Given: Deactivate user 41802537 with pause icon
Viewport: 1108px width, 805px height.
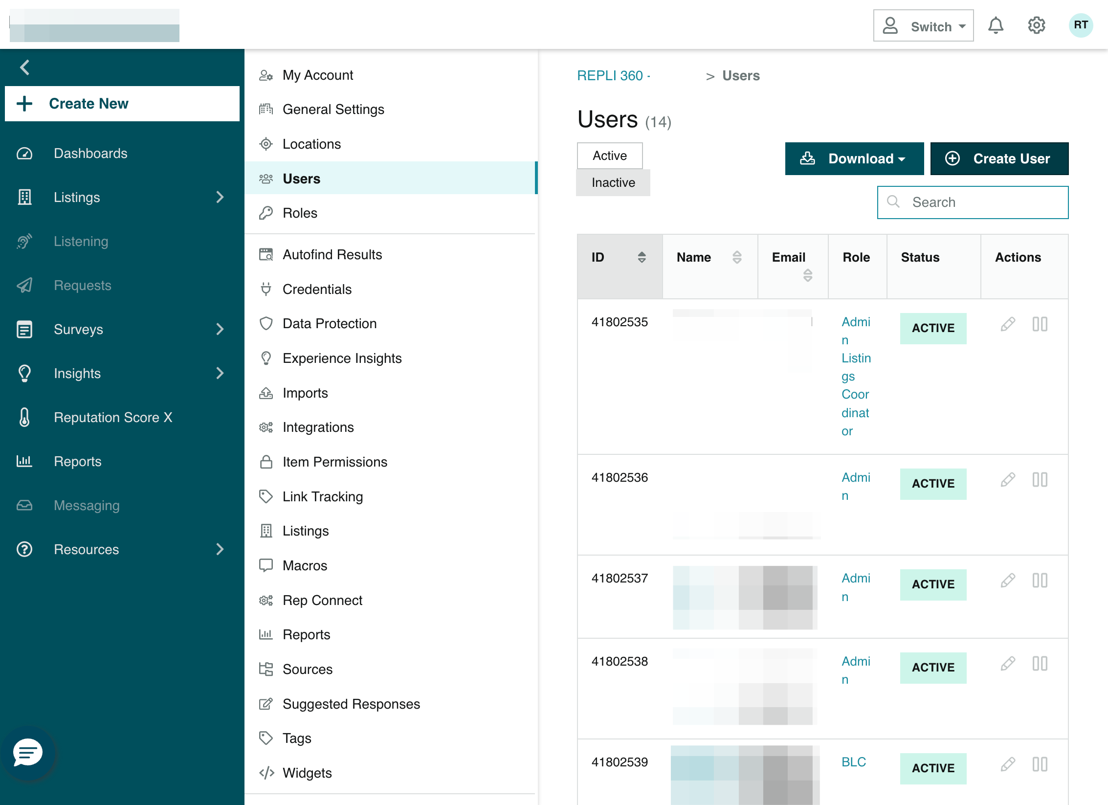Looking at the screenshot, I should (1040, 580).
